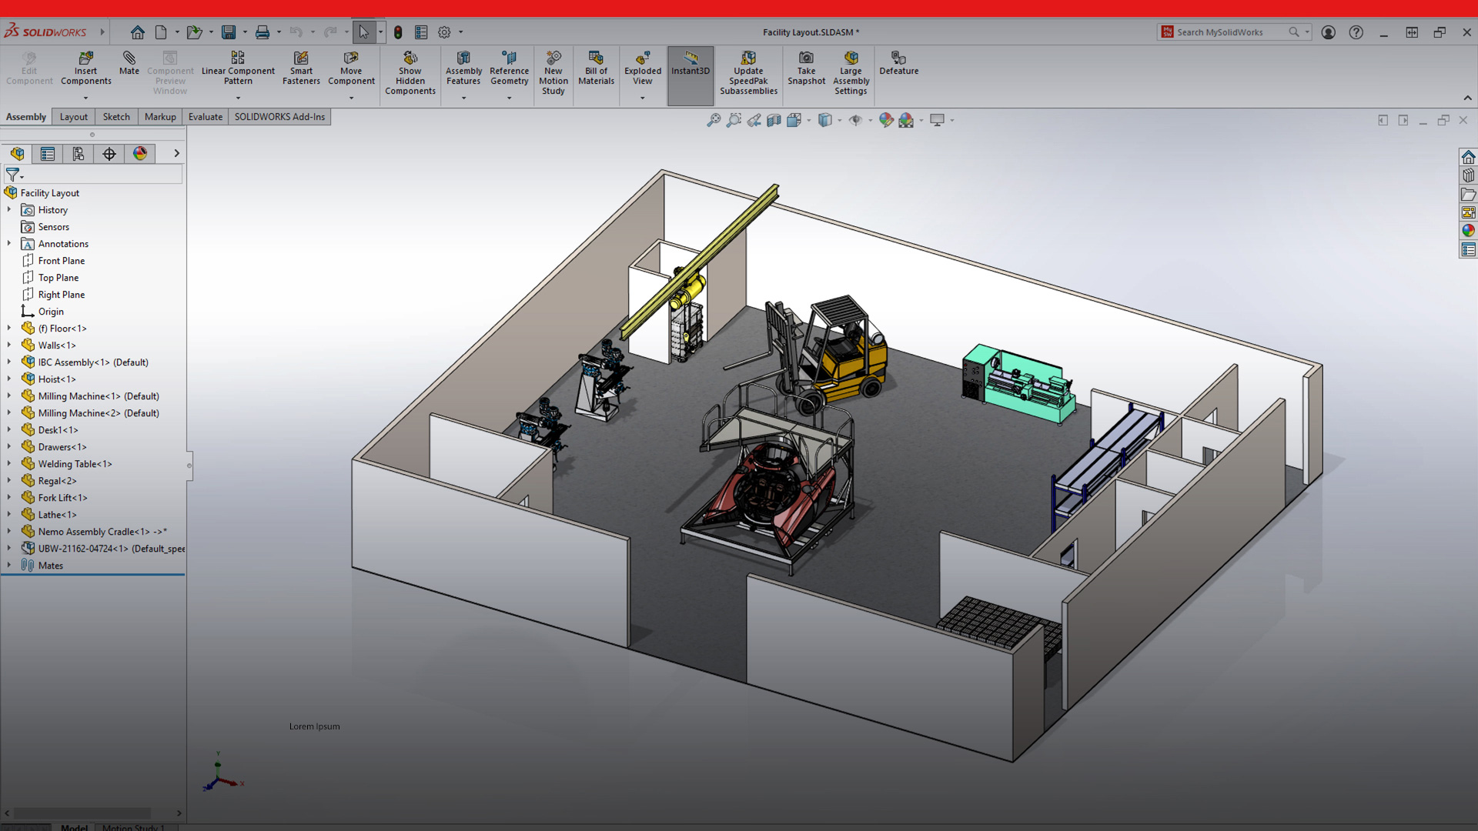Open the SOLIDWORKS Add-Ins tab
This screenshot has height=831, width=1478.
[279, 117]
